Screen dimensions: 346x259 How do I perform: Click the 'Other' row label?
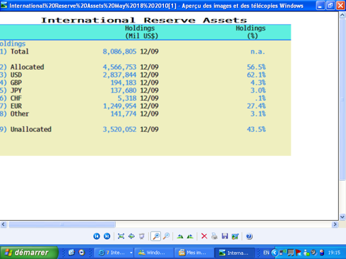click(x=20, y=114)
